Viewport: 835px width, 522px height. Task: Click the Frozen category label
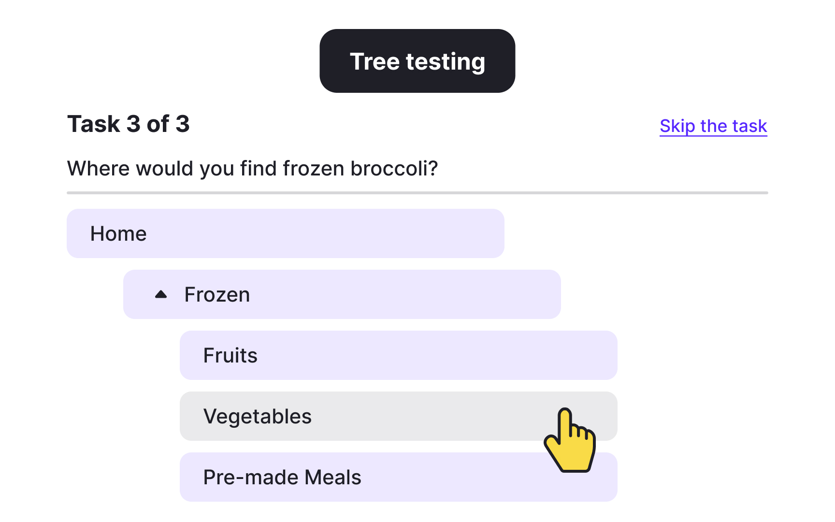click(x=217, y=294)
